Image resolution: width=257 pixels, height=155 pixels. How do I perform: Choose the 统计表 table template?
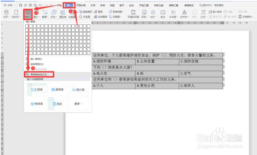coord(78,90)
